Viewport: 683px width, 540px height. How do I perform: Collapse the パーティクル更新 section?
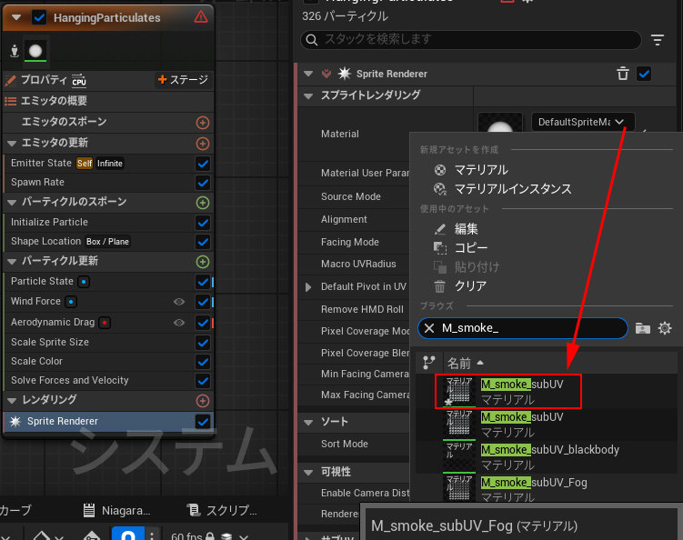point(12,261)
